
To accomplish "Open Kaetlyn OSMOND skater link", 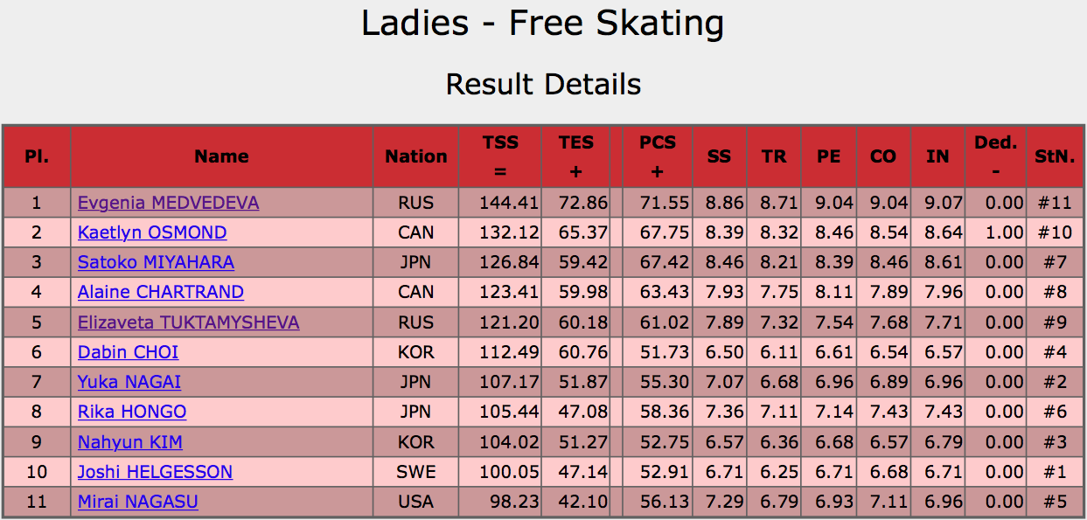I will click(x=152, y=232).
